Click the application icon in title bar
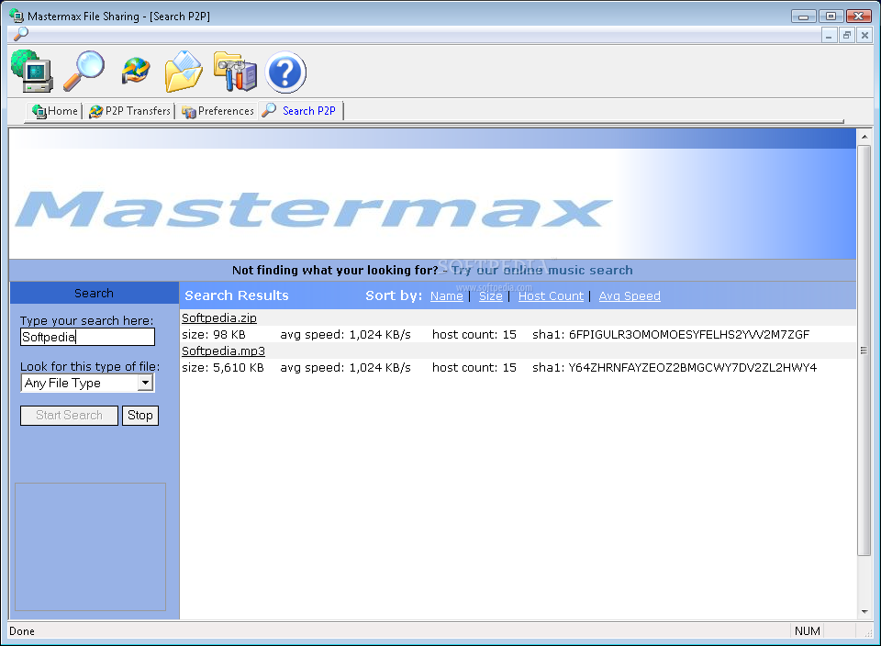881x646 pixels. 17,16
